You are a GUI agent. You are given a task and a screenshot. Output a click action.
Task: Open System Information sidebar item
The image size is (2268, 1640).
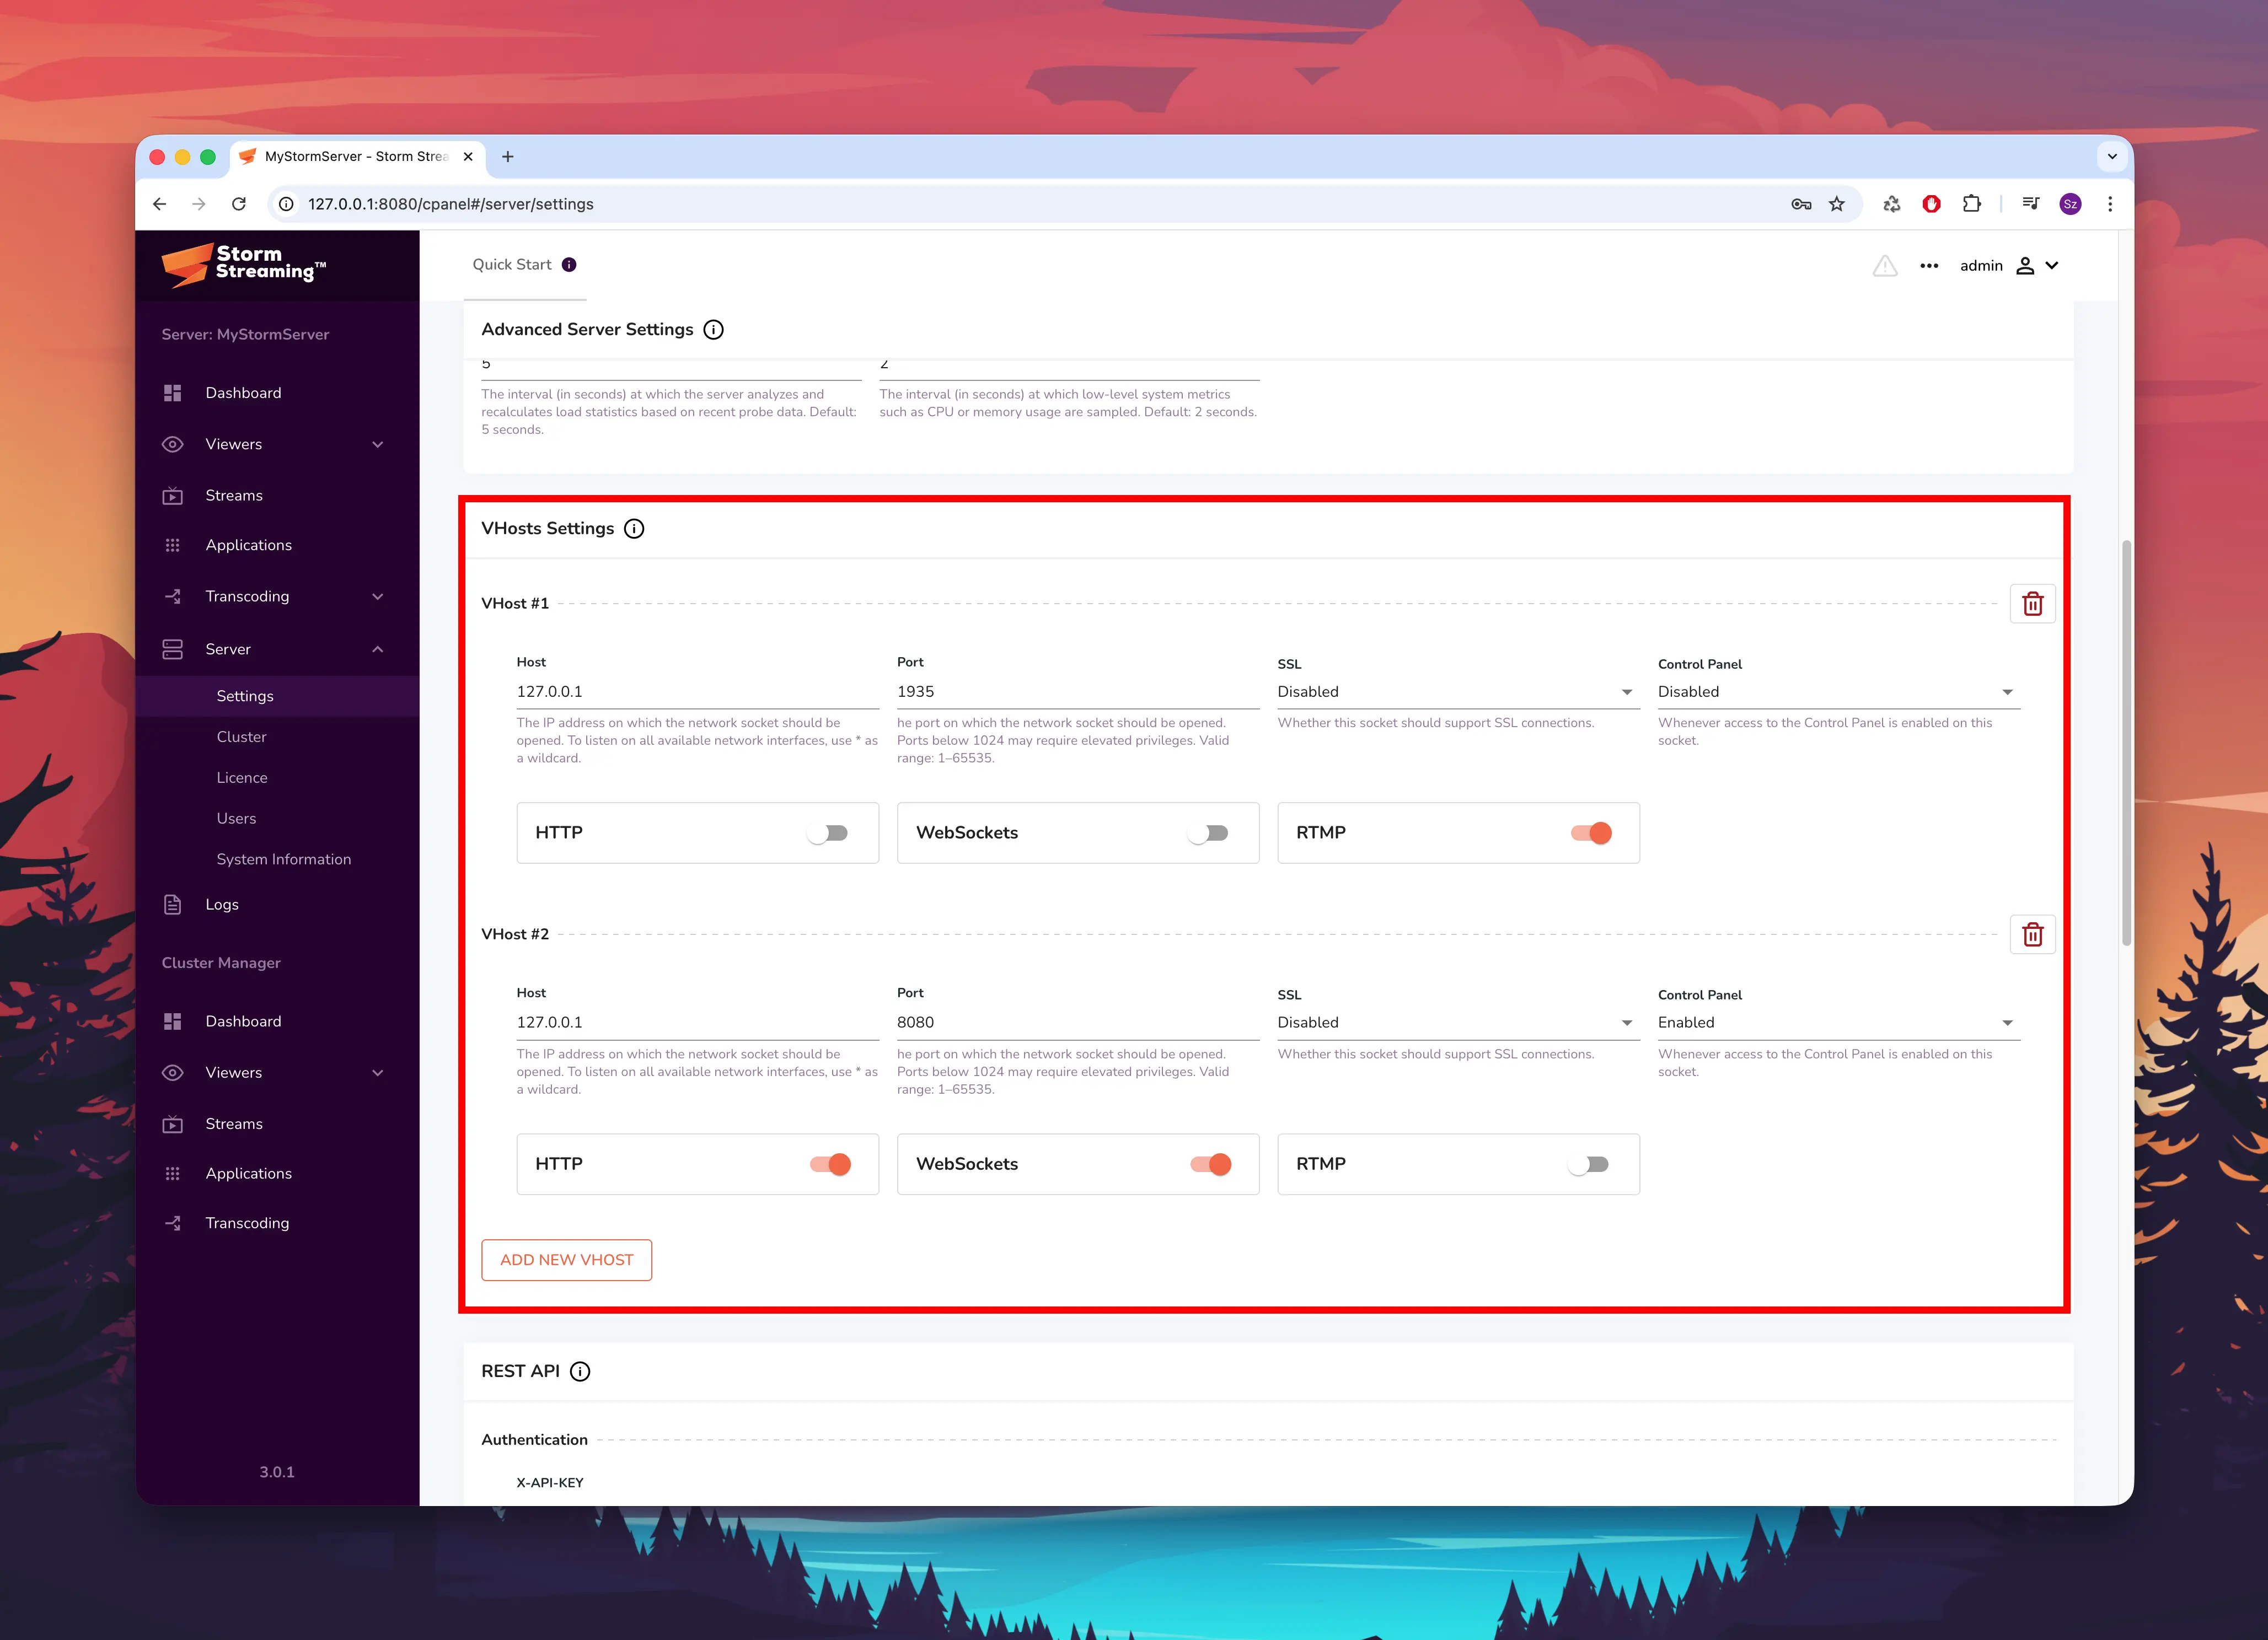click(283, 860)
